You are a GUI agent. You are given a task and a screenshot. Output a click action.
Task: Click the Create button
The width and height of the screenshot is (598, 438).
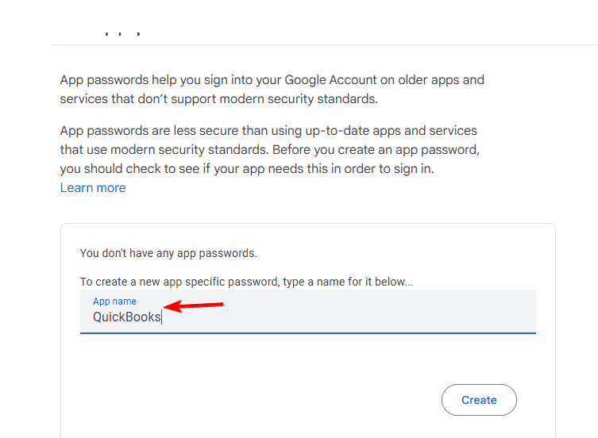pyautogui.click(x=479, y=400)
